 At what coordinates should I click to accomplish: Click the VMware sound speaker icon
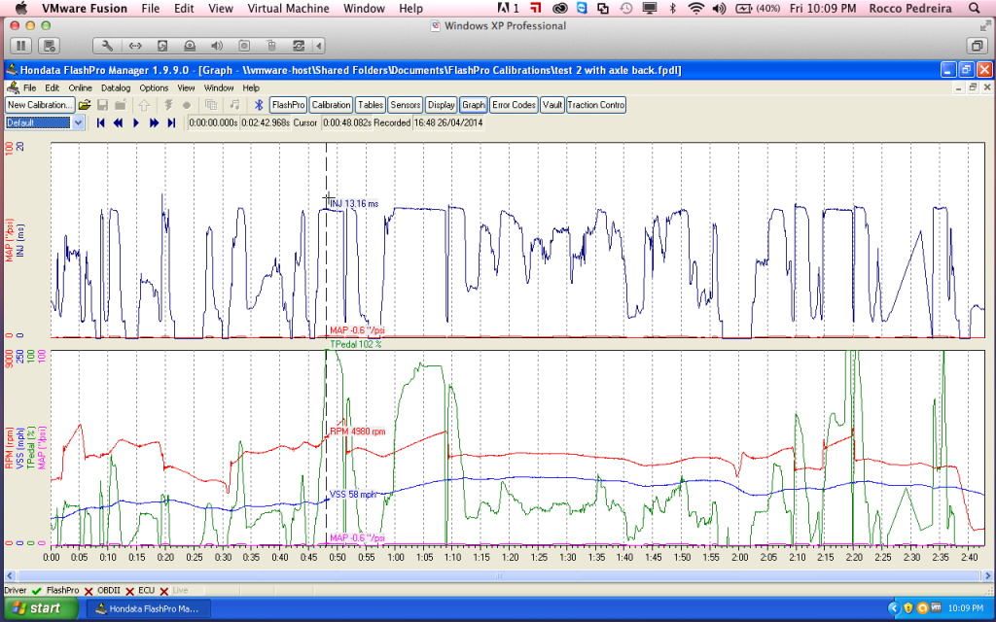coord(217,46)
